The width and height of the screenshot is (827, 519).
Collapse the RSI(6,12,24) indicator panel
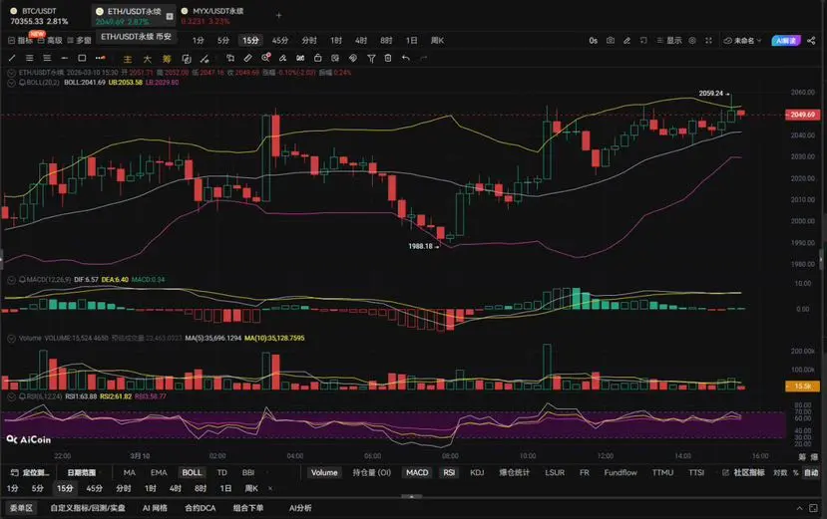tap(11, 396)
